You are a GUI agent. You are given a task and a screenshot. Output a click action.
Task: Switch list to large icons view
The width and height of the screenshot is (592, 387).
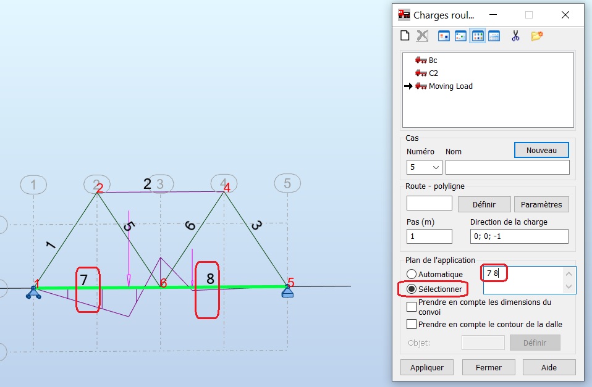click(x=444, y=36)
